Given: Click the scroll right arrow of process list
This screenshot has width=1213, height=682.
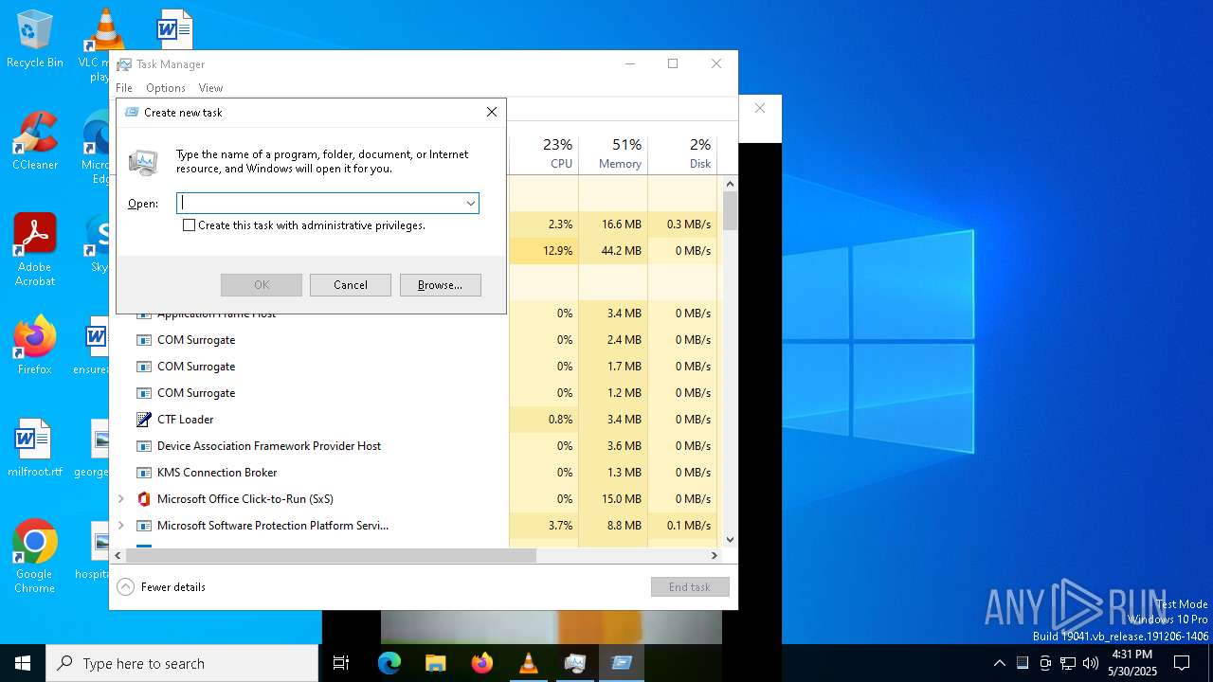Looking at the screenshot, I should click(x=715, y=556).
